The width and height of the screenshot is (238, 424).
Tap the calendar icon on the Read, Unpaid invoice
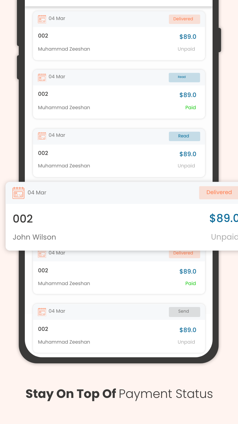(x=42, y=136)
